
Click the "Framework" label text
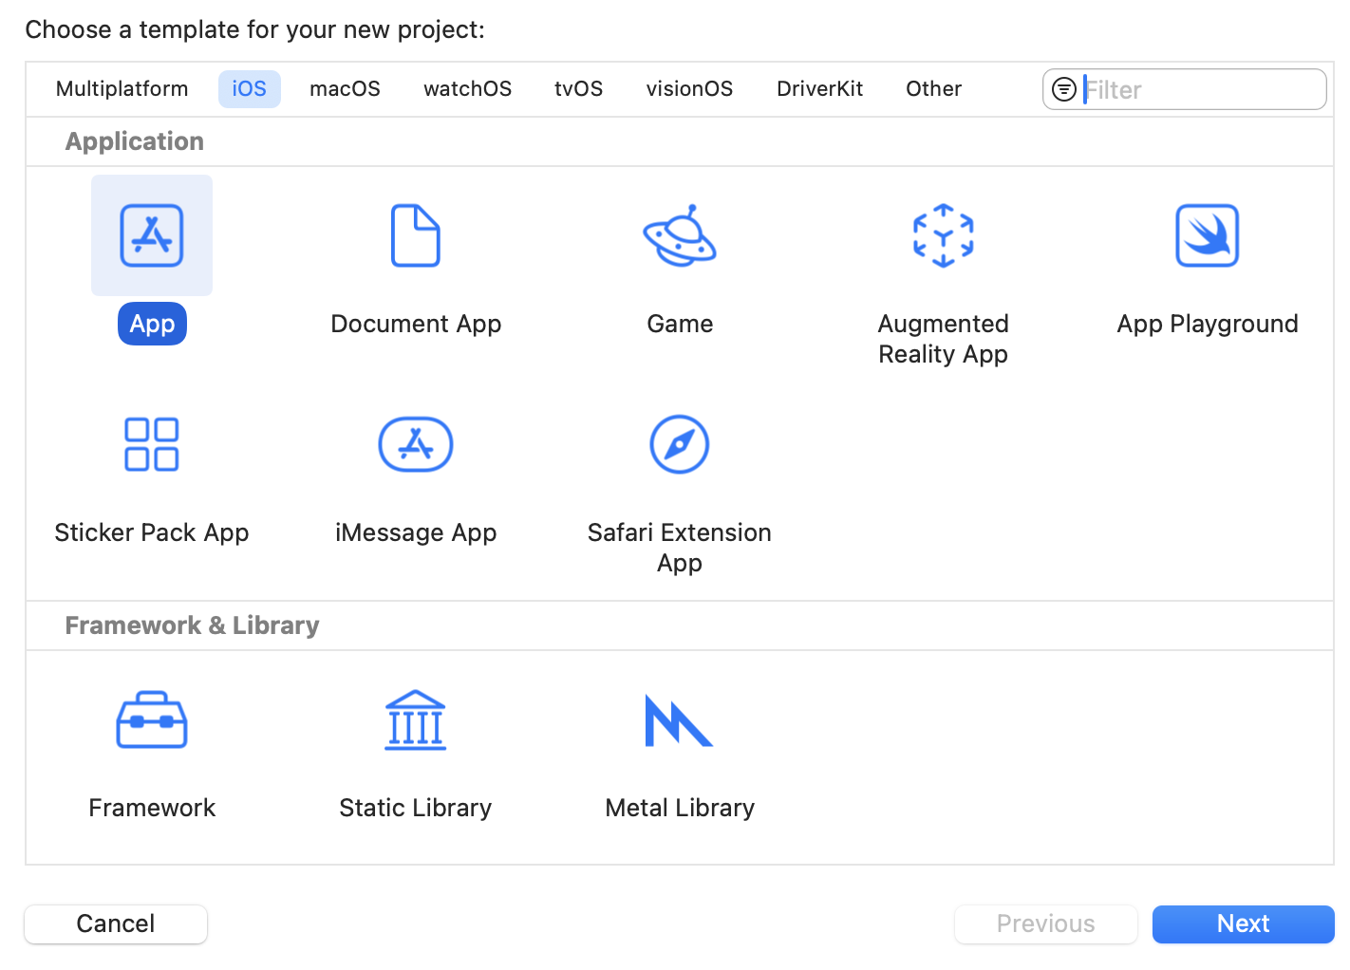pyautogui.click(x=152, y=808)
